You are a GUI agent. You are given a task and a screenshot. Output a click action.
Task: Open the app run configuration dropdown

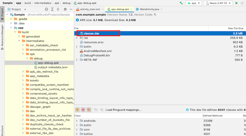[x=194, y=3]
